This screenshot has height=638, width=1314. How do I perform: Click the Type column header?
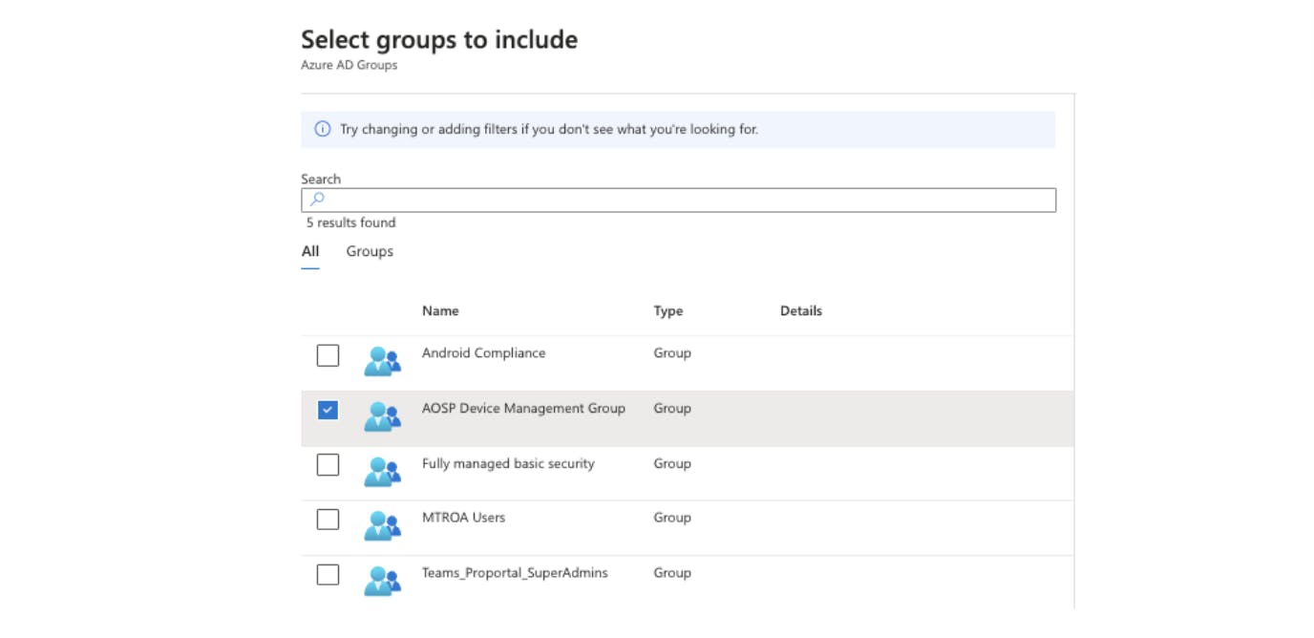point(668,310)
